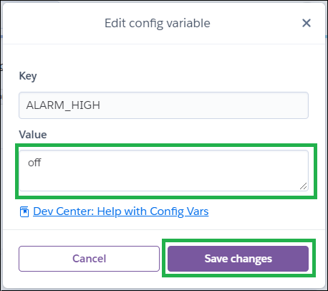328x291 pixels.
Task: Click the Dev Center document icon
Action: coord(24,211)
